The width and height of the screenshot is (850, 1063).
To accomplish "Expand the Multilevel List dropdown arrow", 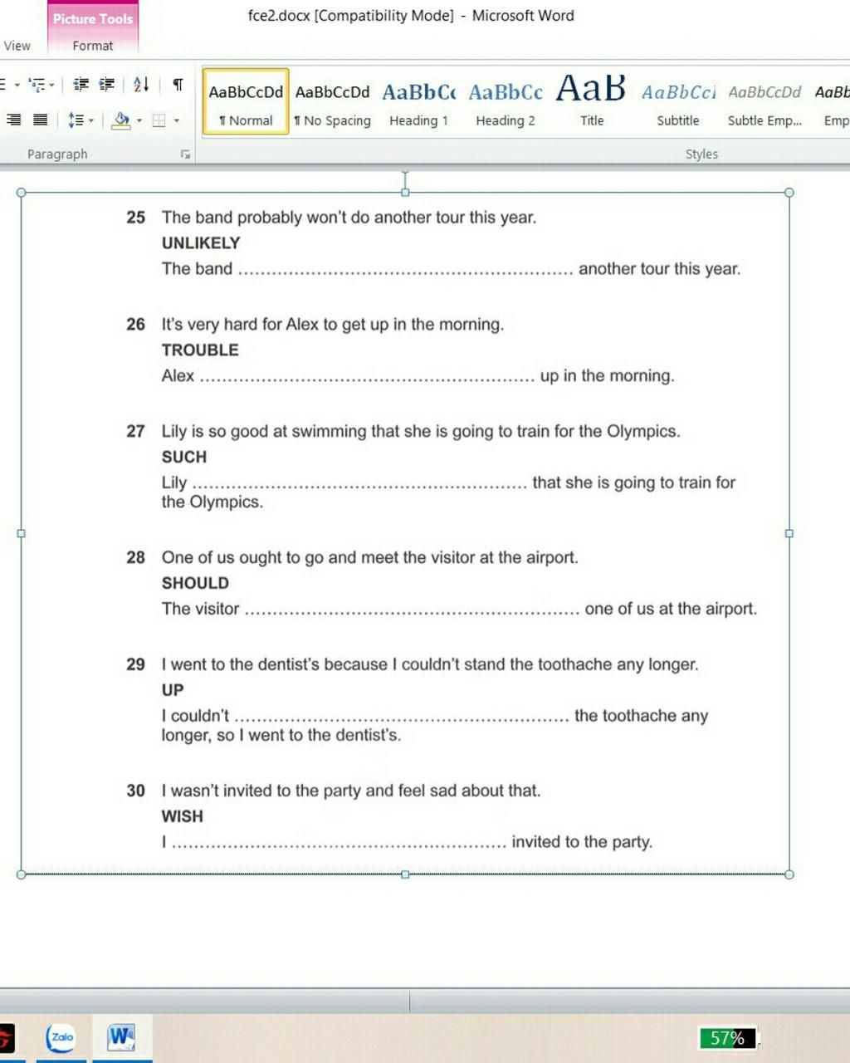I will (51, 85).
